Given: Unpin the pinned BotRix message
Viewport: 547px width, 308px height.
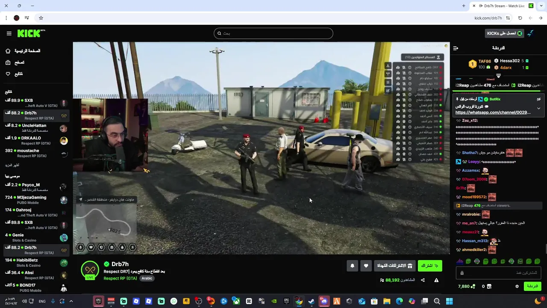Looking at the screenshot, I should 538,99.
